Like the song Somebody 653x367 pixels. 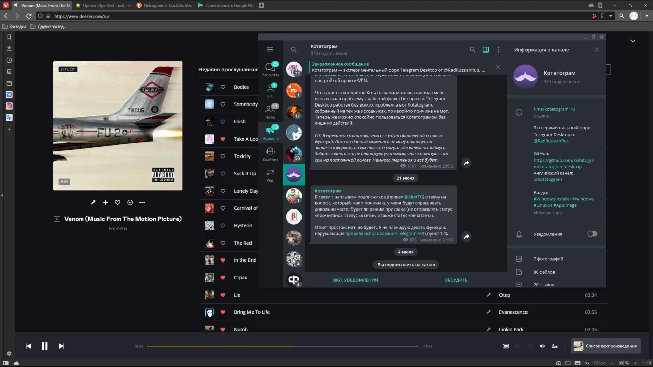(x=223, y=104)
